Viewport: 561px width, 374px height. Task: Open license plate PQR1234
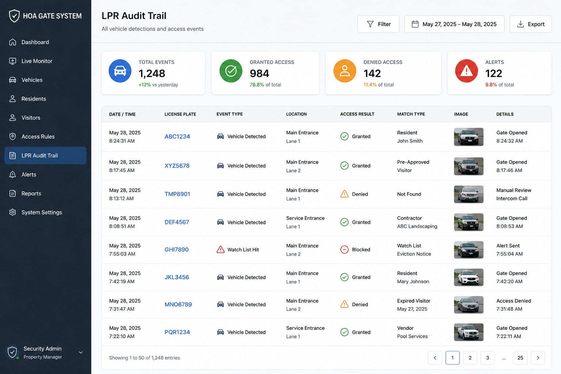pos(177,332)
